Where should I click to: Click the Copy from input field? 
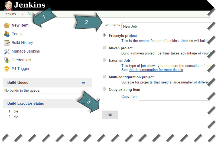(175, 96)
